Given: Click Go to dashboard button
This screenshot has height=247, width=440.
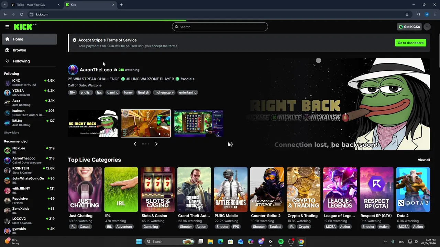Looking at the screenshot, I should tap(410, 43).
